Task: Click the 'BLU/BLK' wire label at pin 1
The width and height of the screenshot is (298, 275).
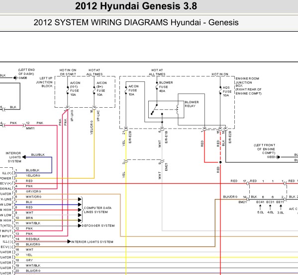Action: [x=32, y=170]
